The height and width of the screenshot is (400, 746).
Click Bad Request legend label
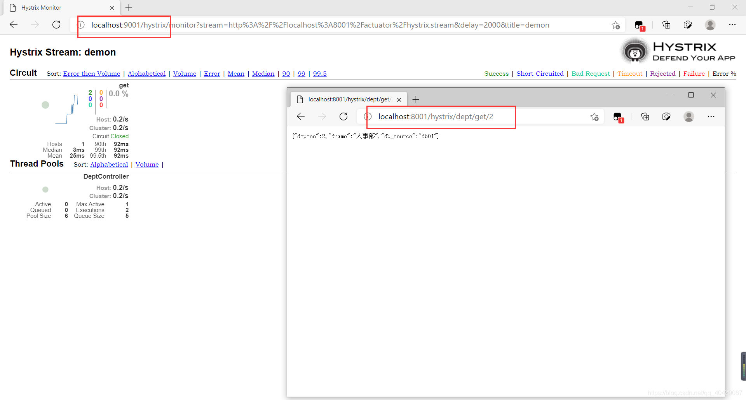point(591,74)
